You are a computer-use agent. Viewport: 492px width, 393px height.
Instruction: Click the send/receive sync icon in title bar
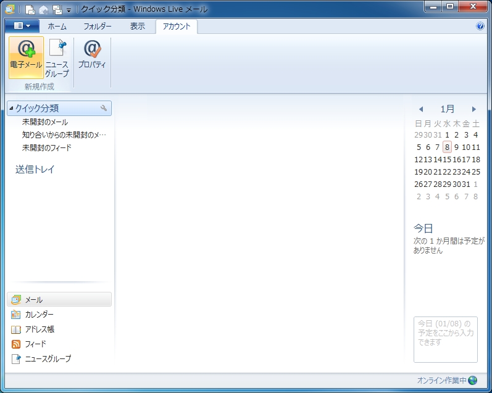click(57, 10)
